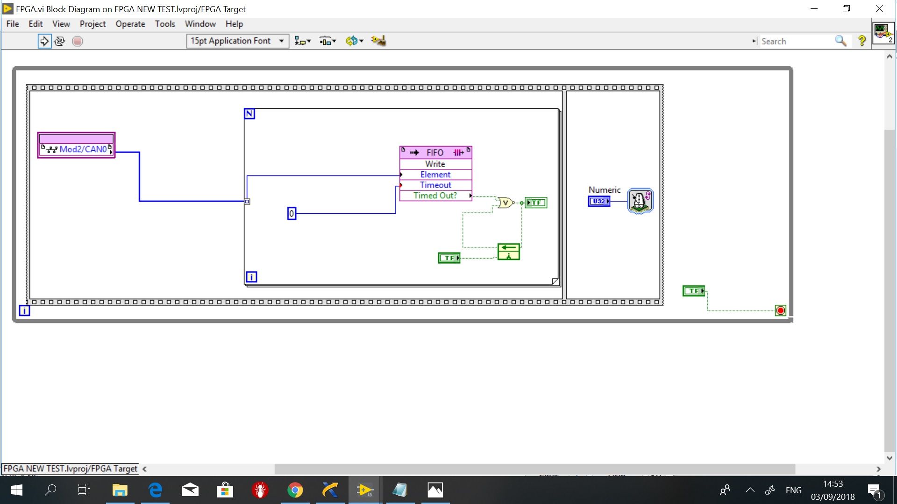Open the View menu

pyautogui.click(x=61, y=24)
